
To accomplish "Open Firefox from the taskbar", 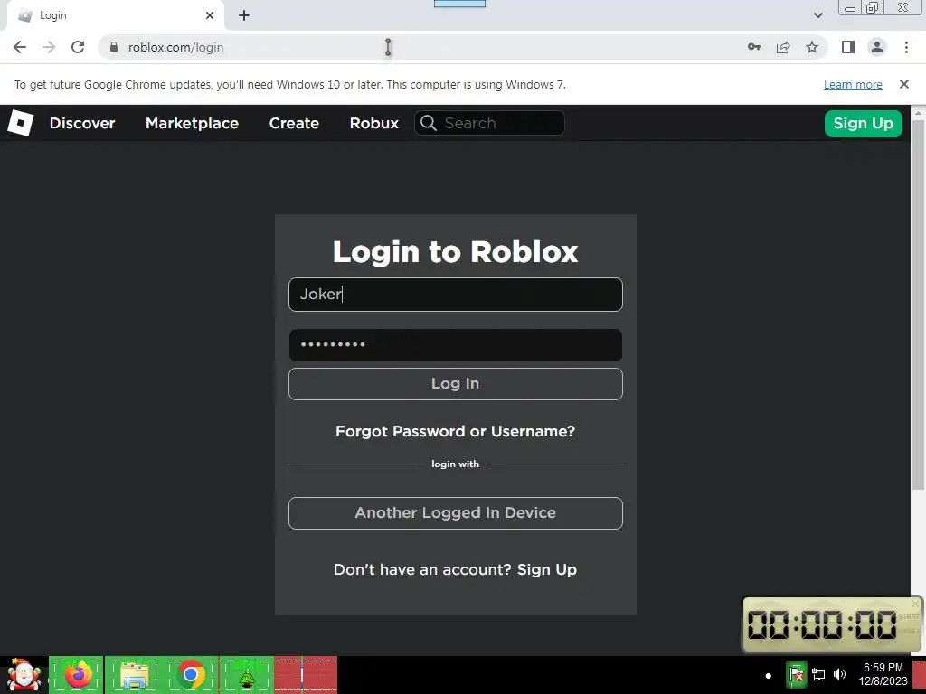I will (x=77, y=674).
